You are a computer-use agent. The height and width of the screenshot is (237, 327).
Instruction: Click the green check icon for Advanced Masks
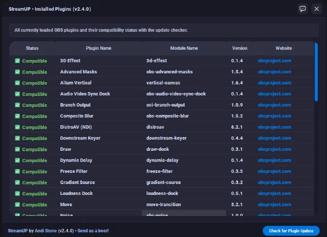17,72
